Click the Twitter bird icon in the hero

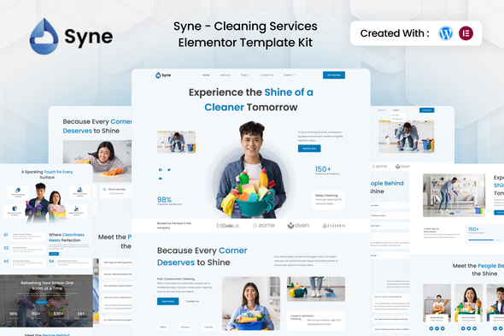coord(169,169)
